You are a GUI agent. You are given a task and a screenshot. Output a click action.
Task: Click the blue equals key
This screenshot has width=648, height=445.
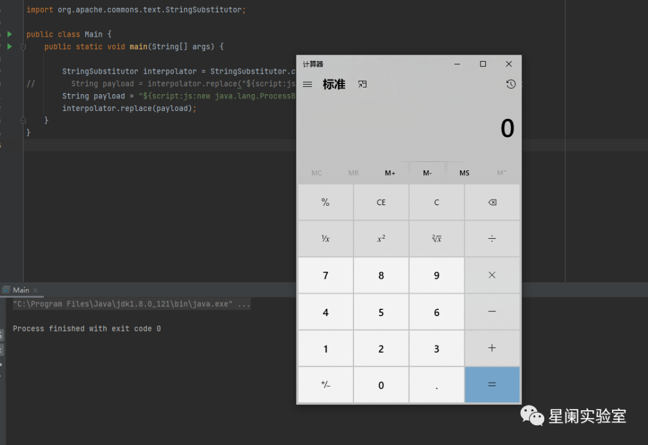pyautogui.click(x=492, y=384)
